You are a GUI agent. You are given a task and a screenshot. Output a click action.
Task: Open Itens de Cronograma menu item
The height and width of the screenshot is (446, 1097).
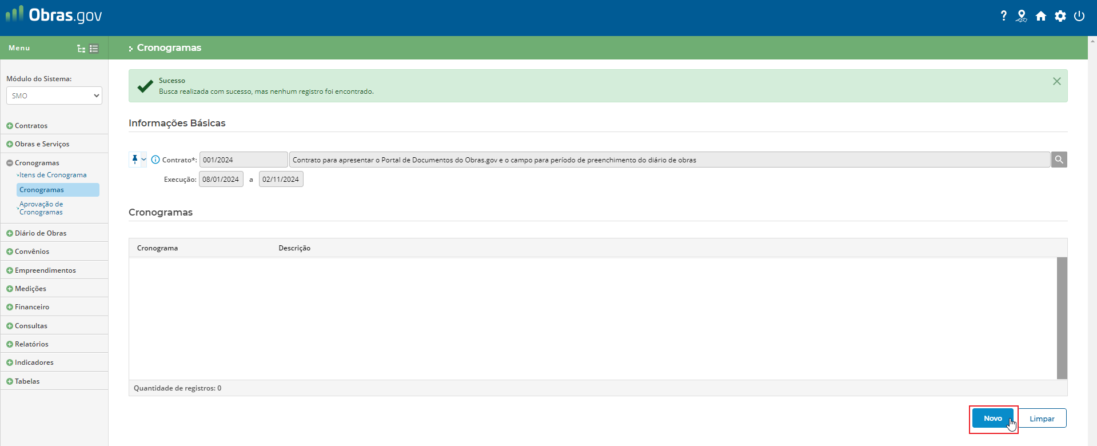tap(53, 175)
